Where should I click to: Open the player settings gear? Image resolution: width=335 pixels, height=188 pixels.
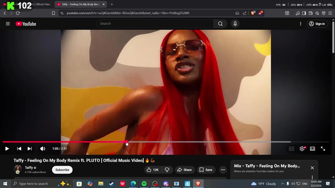(302, 149)
